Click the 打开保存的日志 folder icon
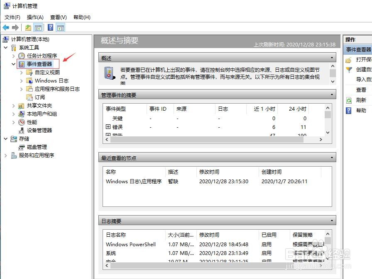The width and height of the screenshot is (372, 279). tap(348, 59)
